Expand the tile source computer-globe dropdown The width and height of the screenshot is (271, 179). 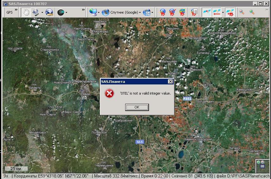coord(99,13)
